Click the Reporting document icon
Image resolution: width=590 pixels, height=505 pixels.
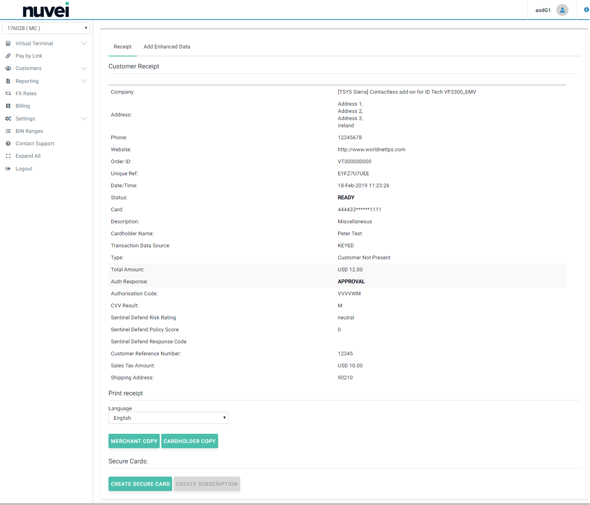coord(8,81)
